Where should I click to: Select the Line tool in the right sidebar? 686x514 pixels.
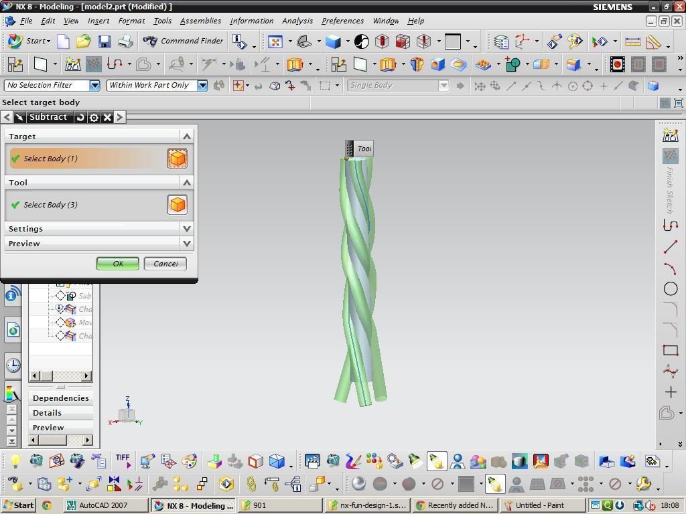[x=671, y=248]
